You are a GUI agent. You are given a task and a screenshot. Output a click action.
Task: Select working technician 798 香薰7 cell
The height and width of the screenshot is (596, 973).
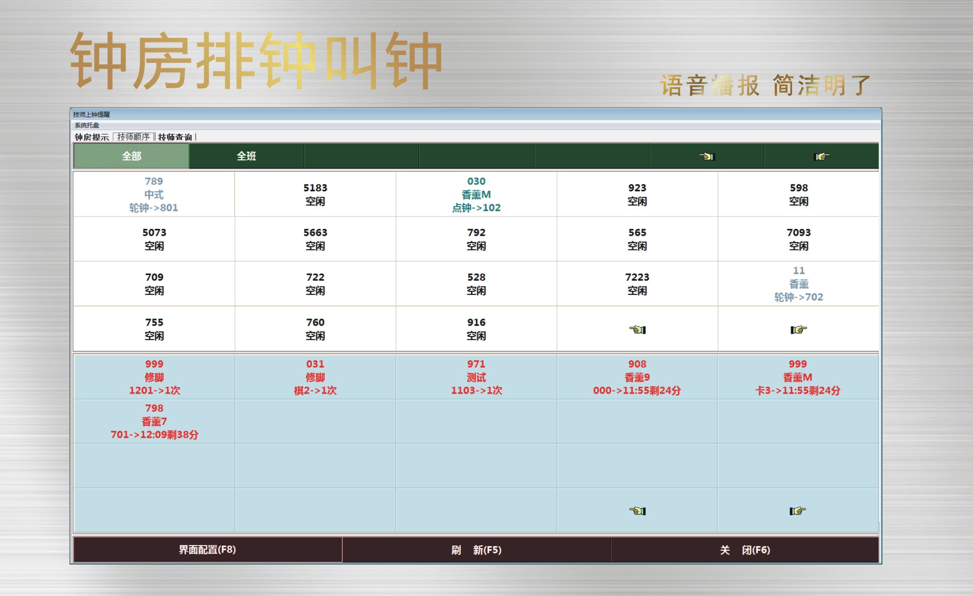click(x=154, y=421)
